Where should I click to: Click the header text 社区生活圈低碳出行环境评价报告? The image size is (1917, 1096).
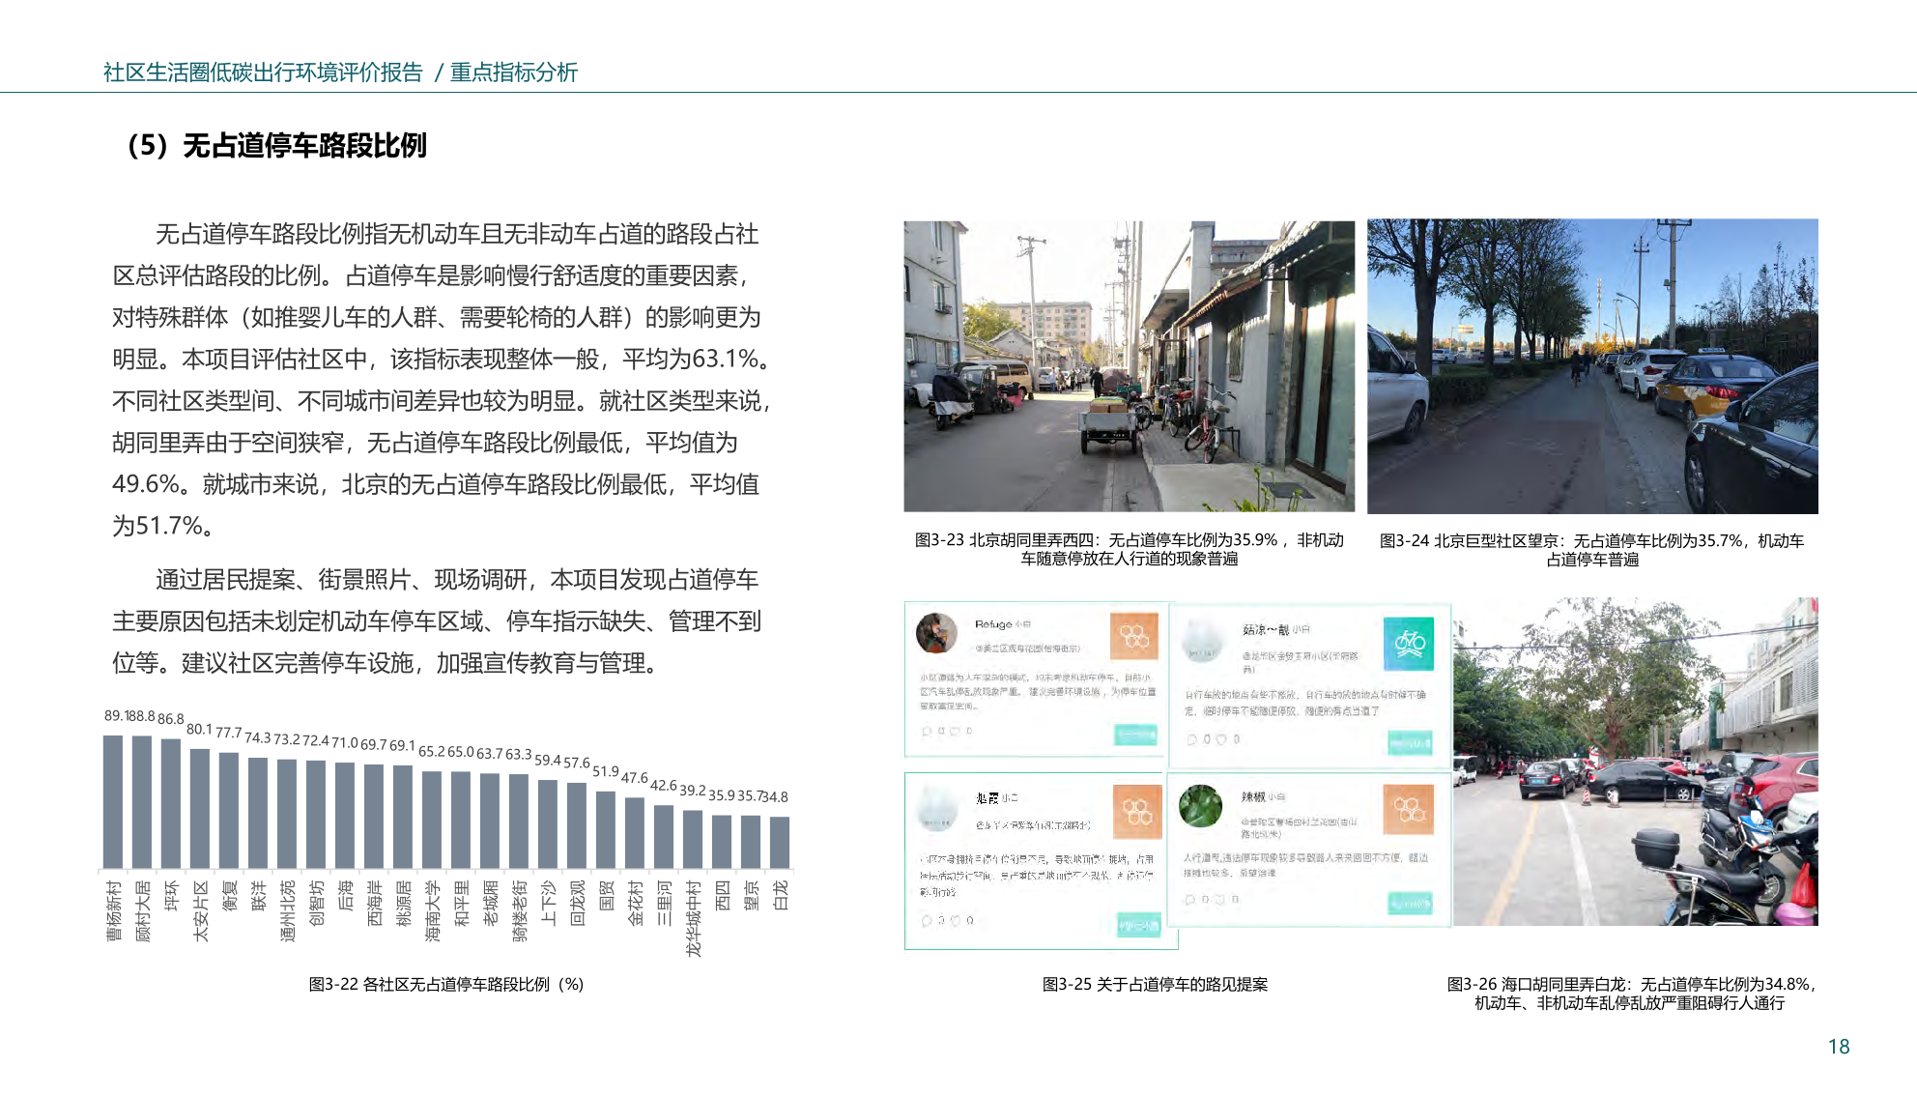tap(263, 72)
